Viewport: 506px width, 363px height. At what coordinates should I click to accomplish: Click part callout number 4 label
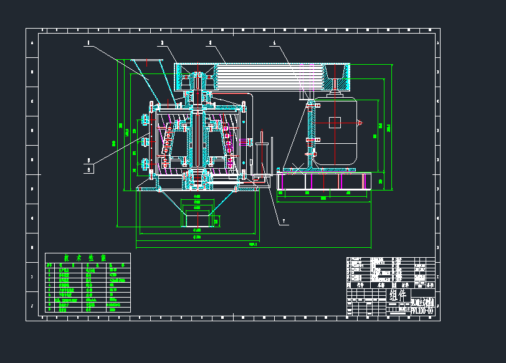click(x=274, y=43)
